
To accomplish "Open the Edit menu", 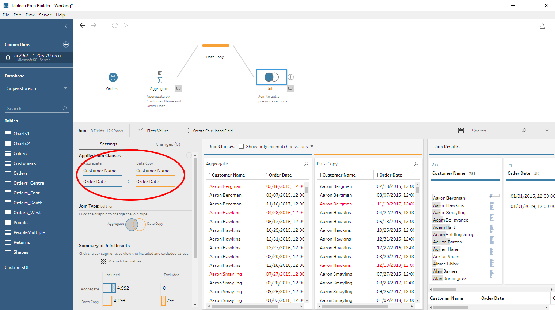I will 17,15.
